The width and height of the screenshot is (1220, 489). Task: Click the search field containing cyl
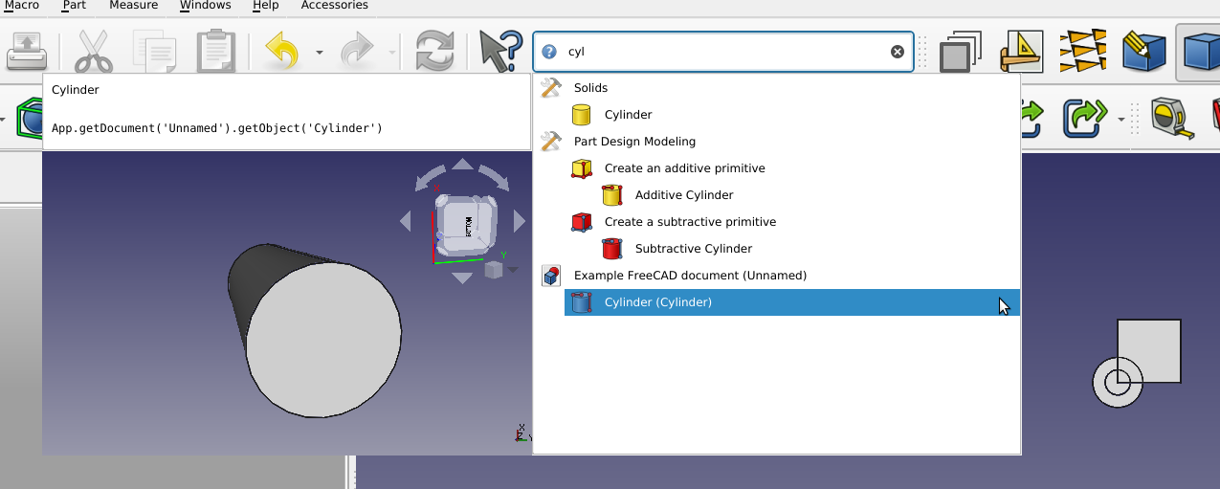[722, 52]
